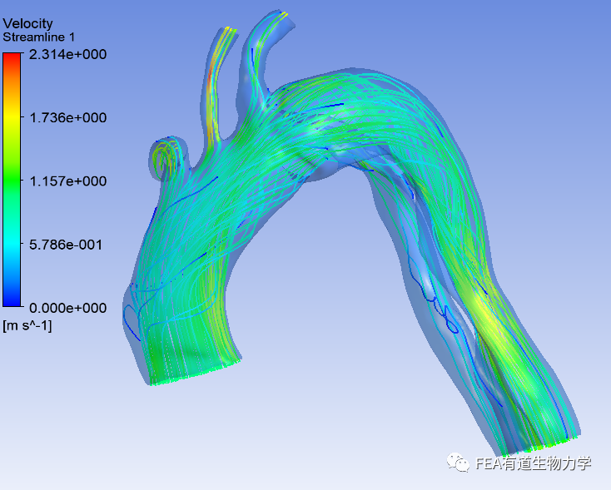Click the velocity color legend bar

pyautogui.click(x=12, y=180)
